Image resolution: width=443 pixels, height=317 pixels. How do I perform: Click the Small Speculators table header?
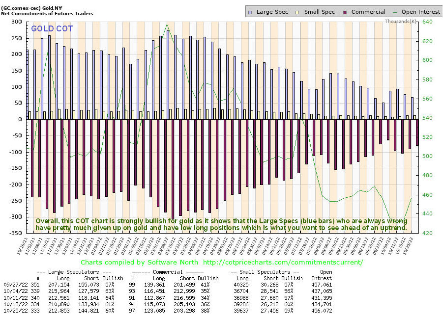tap(269, 271)
